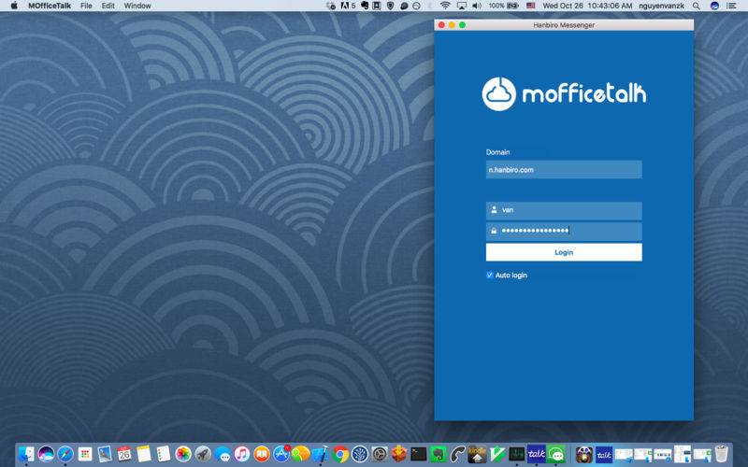Open Reminders from the Dock

click(163, 454)
